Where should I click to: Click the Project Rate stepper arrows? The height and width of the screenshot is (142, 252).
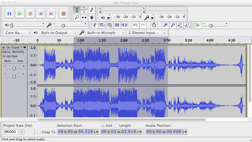coord(22,132)
